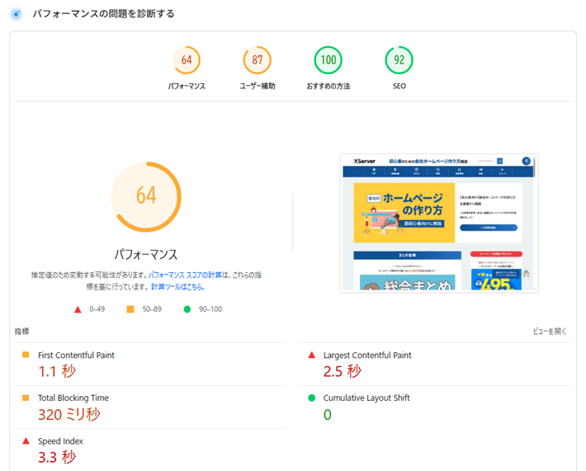Open the パフォーマンス スコアの計算 link
The image size is (586, 471).
(x=186, y=275)
